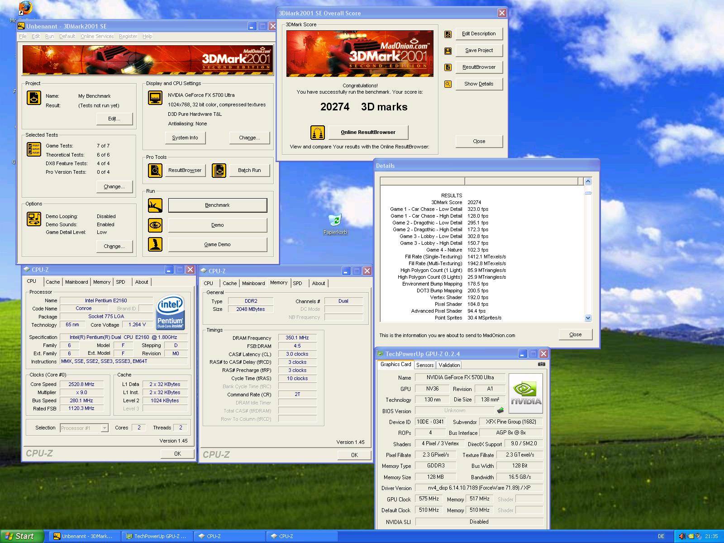Image resolution: width=724 pixels, height=543 pixels.
Task: Switch to Validation tab in GPU-Z
Action: point(449,365)
